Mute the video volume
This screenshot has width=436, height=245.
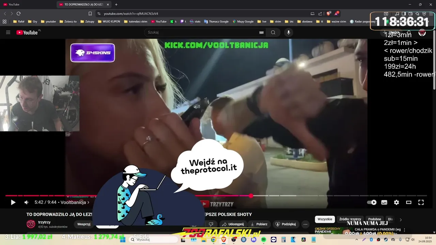coord(27,202)
